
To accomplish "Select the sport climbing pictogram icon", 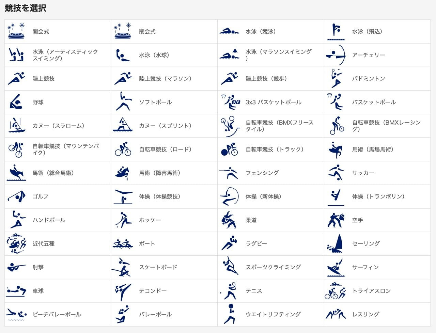I will [x=230, y=268].
